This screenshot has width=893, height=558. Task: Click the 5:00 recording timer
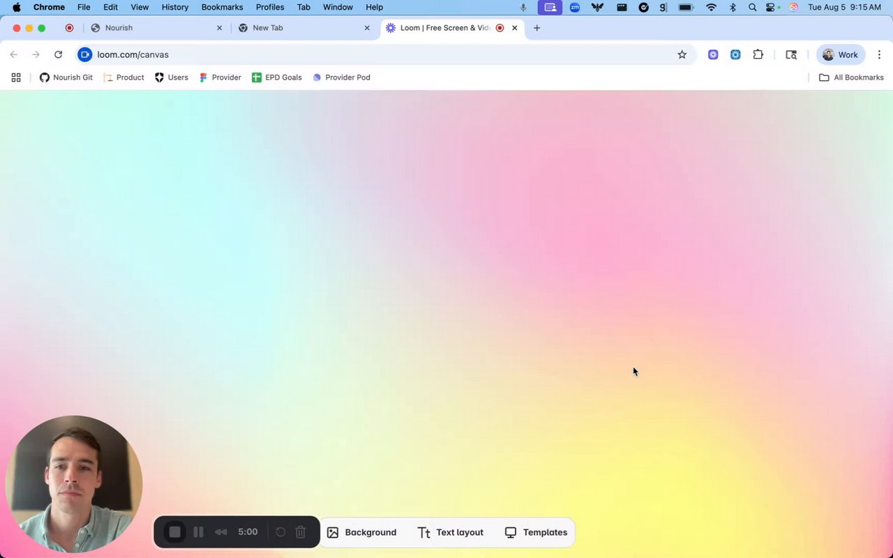point(248,531)
